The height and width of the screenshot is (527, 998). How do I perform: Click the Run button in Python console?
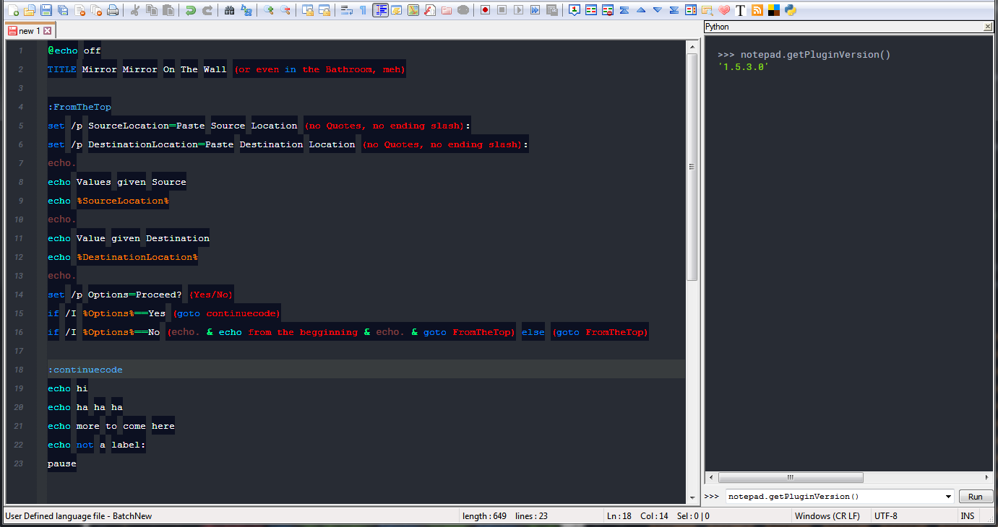(976, 497)
